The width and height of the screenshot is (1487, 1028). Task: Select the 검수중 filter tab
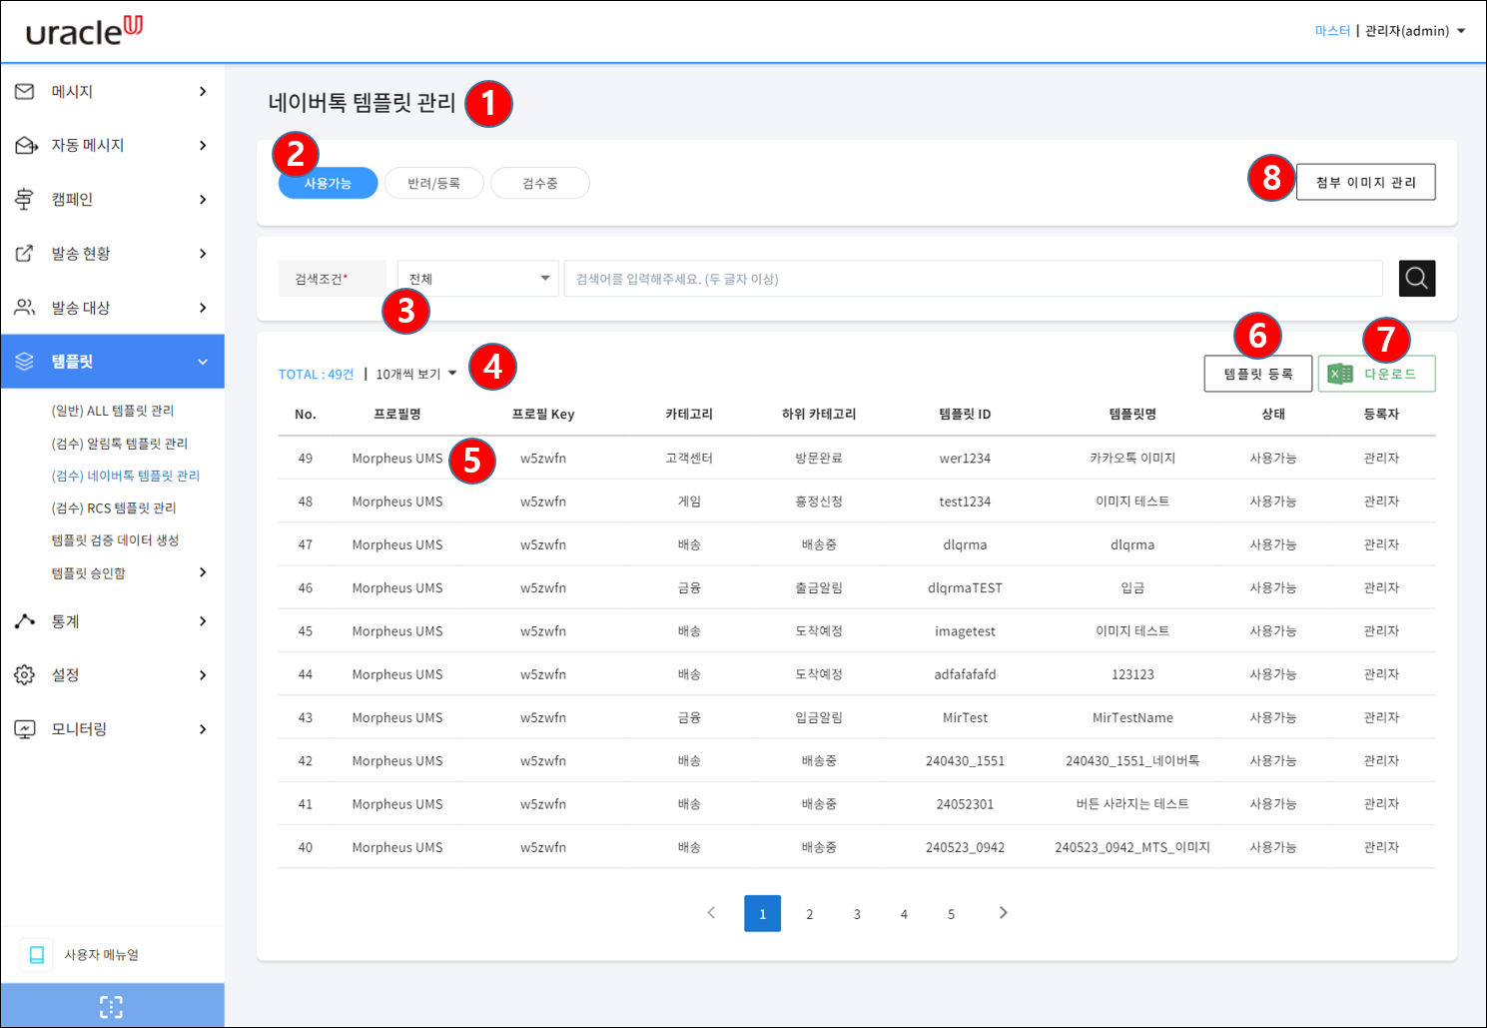[x=540, y=183]
